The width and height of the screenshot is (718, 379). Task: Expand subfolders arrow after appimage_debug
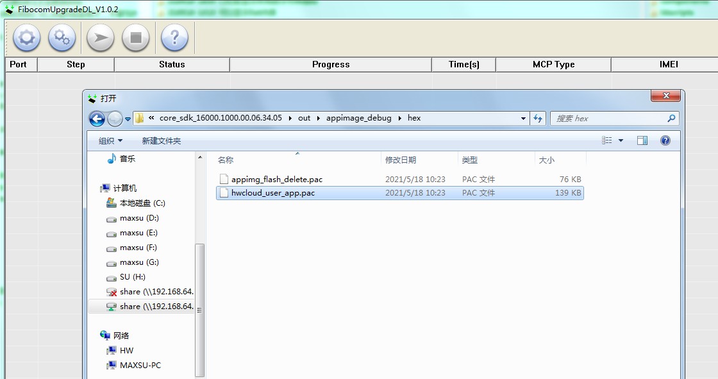(400, 118)
